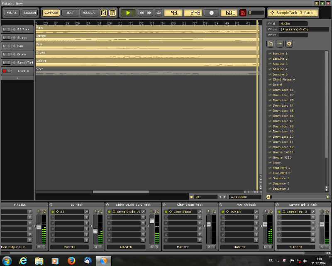
Task: Open the MULAB menu
Action: [12, 13]
